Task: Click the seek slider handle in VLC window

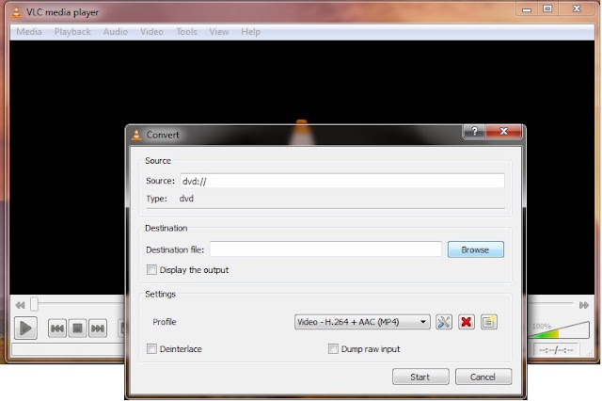Action: (35, 304)
